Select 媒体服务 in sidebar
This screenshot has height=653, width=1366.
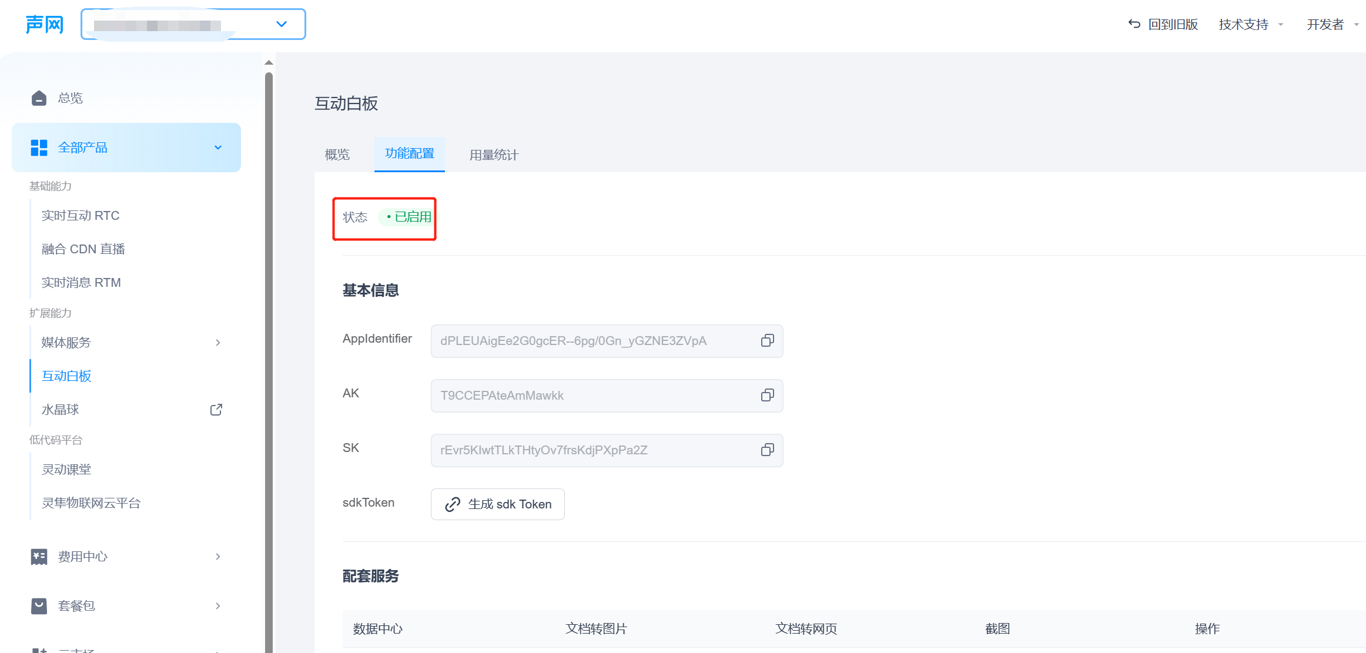tap(66, 343)
